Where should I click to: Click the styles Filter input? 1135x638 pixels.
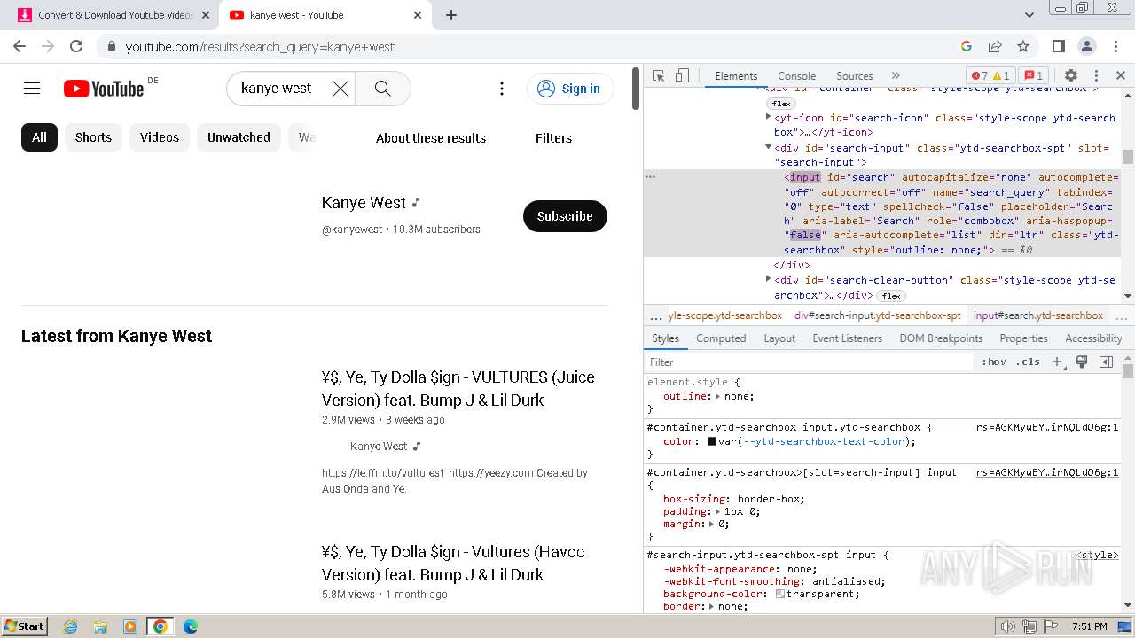click(x=809, y=362)
